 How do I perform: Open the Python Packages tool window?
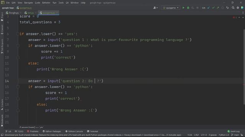pos(52,131)
